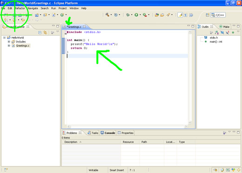
Task: Maximize the editor area
Action: (x=193, y=26)
